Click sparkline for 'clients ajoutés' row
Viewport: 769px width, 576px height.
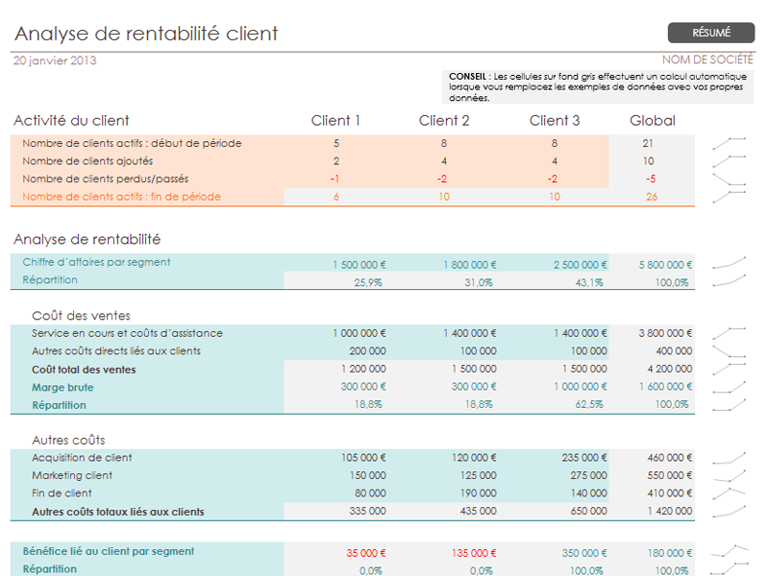click(730, 161)
